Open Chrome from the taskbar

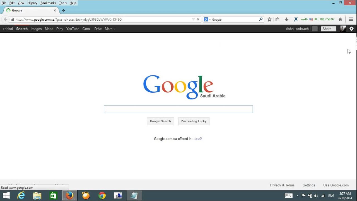point(102,196)
